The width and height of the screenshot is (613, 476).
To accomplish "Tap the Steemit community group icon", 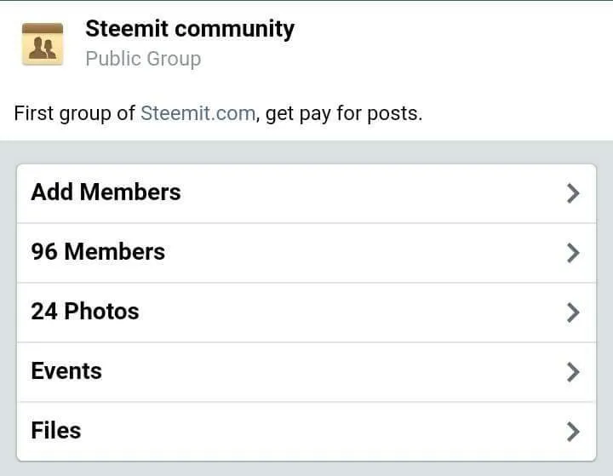I will (43, 43).
